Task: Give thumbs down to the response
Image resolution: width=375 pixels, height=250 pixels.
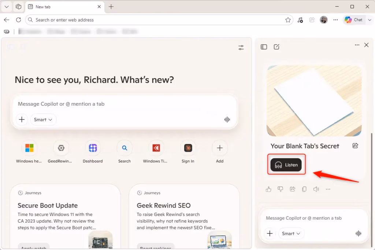Action: (x=280, y=189)
